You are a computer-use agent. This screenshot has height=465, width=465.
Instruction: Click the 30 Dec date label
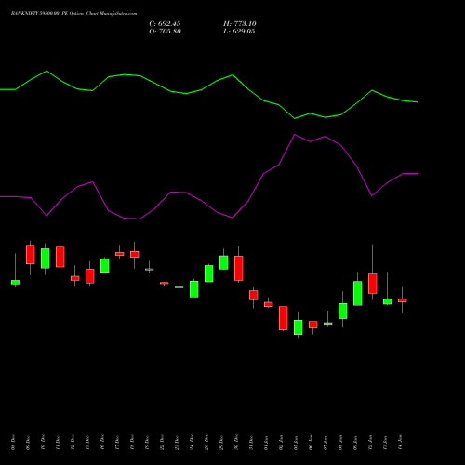pyautogui.click(x=236, y=443)
